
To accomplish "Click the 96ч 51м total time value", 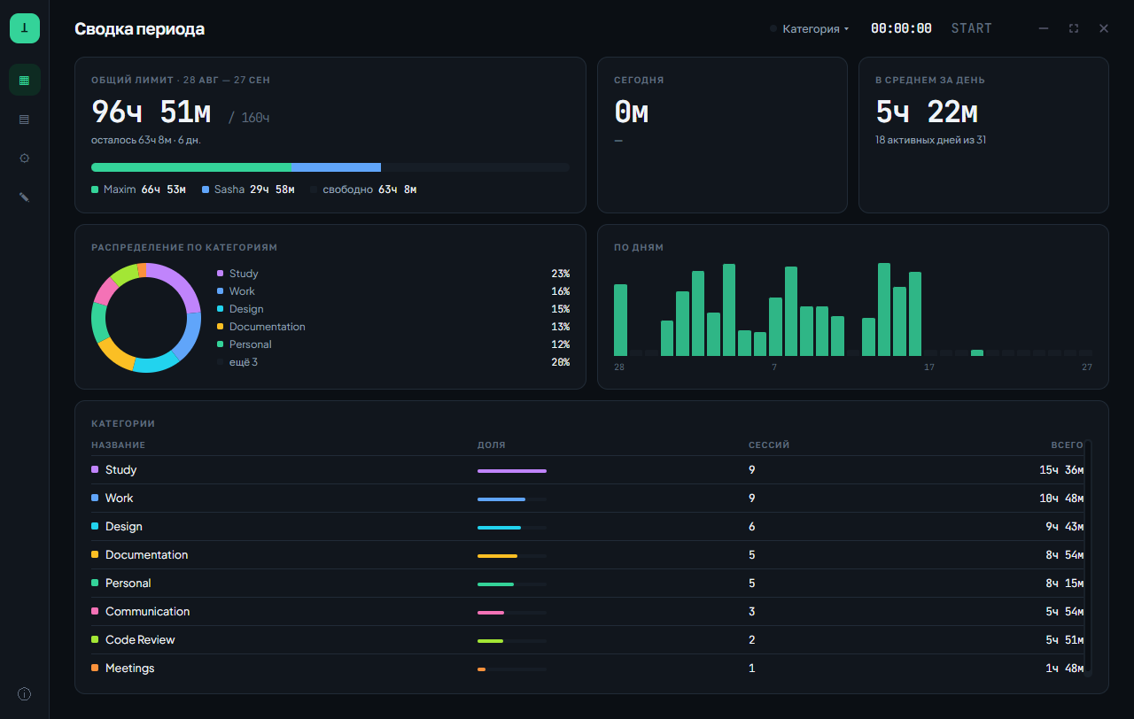I will (x=151, y=112).
